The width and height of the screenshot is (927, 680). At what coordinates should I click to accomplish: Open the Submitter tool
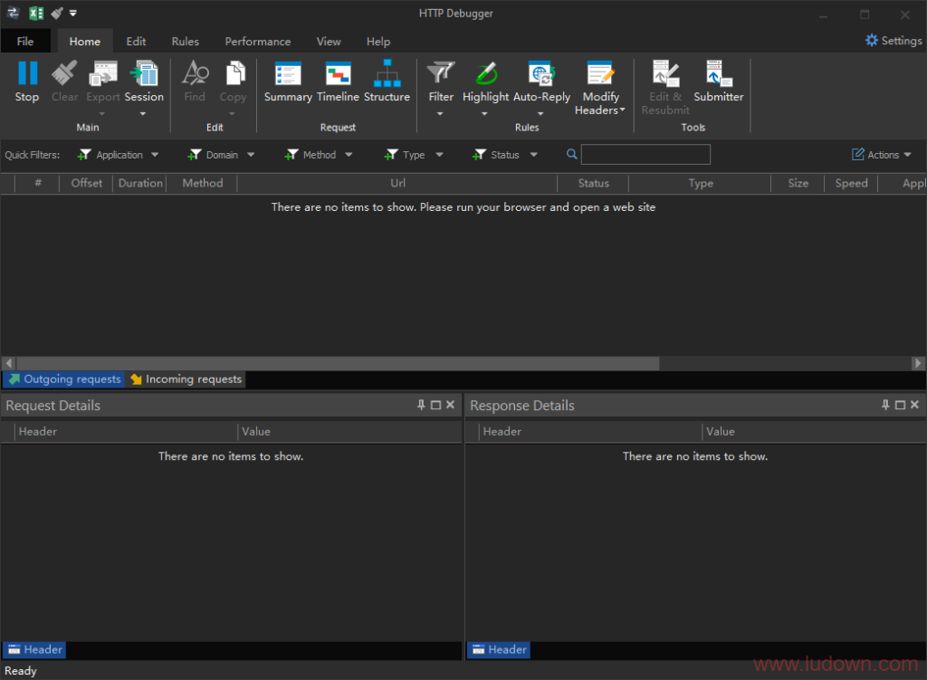coord(718,81)
